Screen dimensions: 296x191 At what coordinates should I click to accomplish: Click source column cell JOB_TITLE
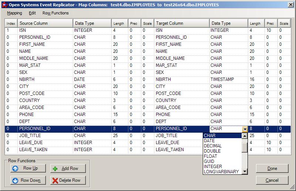[45, 136]
